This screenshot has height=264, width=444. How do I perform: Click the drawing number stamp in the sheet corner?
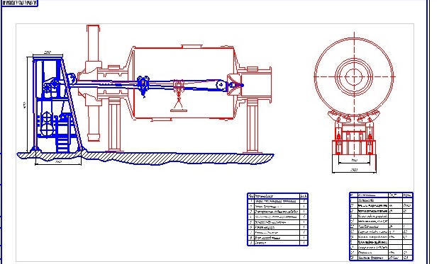click(19, 3)
